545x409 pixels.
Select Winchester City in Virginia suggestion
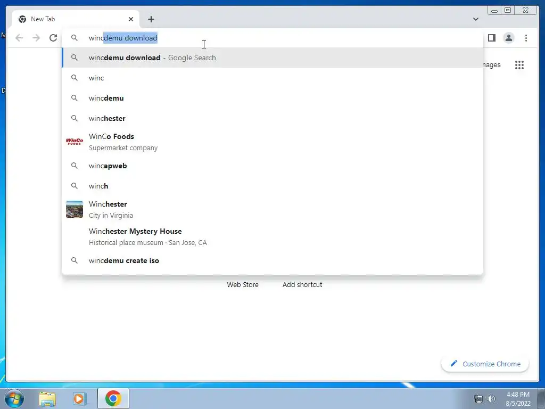(x=272, y=209)
